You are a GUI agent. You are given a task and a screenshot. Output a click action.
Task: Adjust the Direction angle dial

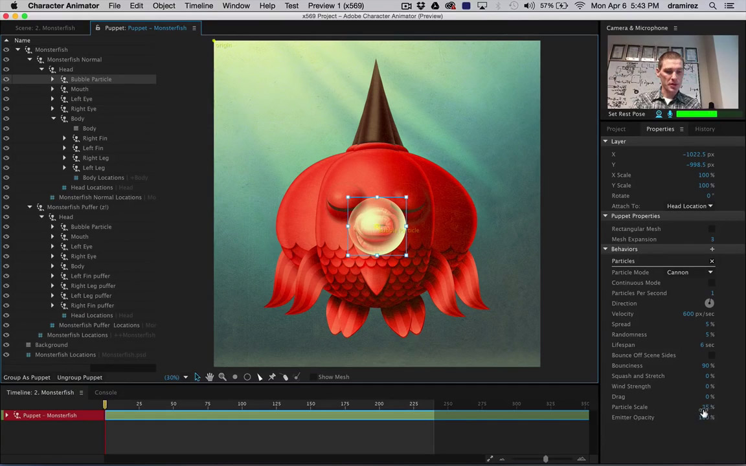click(x=709, y=303)
